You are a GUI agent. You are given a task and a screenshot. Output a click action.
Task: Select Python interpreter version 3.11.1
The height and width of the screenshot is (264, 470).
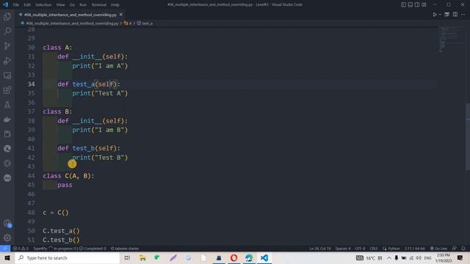pos(414,249)
